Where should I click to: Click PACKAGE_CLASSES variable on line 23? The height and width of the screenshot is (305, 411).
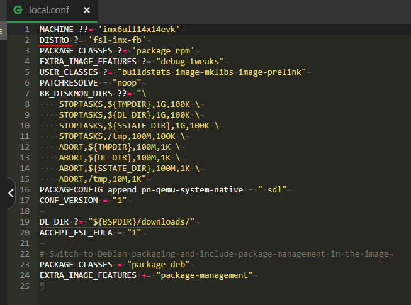coord(76,265)
